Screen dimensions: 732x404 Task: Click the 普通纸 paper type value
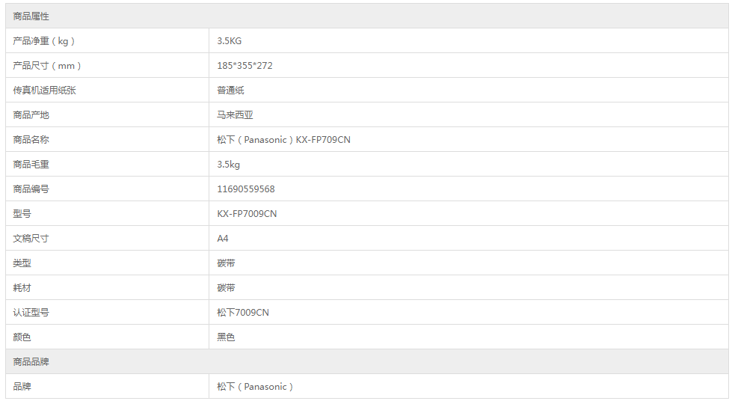point(230,91)
